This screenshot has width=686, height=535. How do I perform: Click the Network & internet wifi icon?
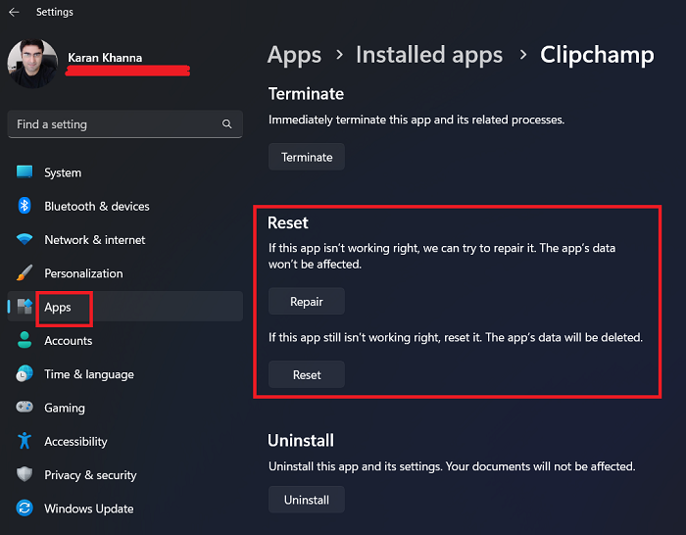tap(25, 240)
